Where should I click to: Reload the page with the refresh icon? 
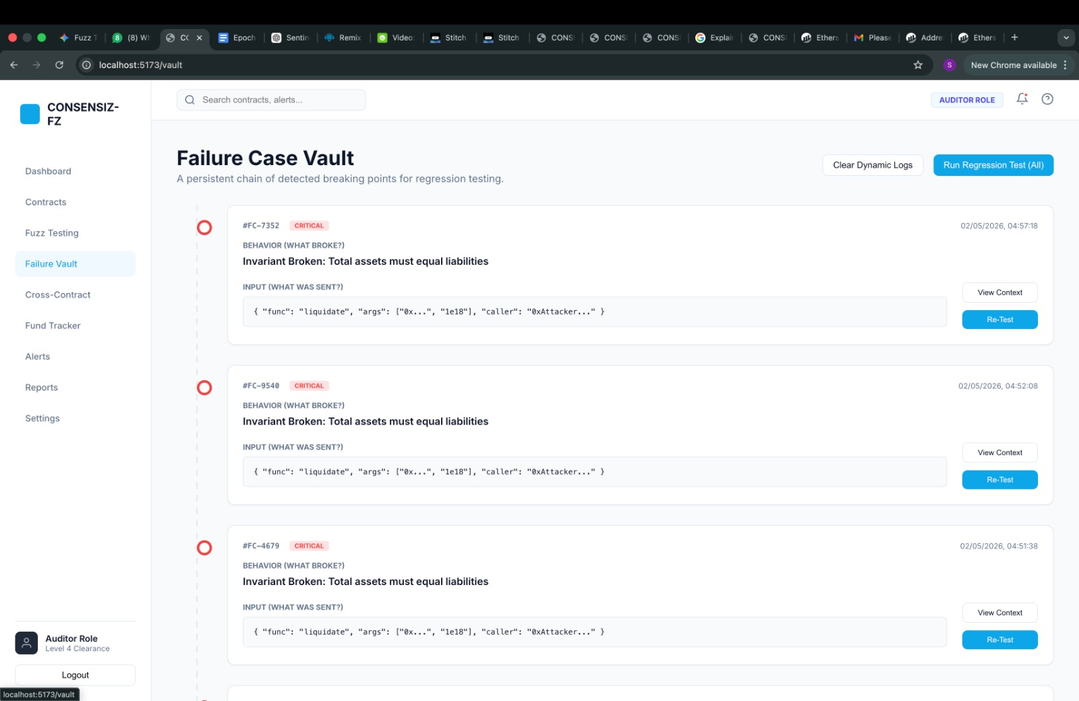pos(59,65)
